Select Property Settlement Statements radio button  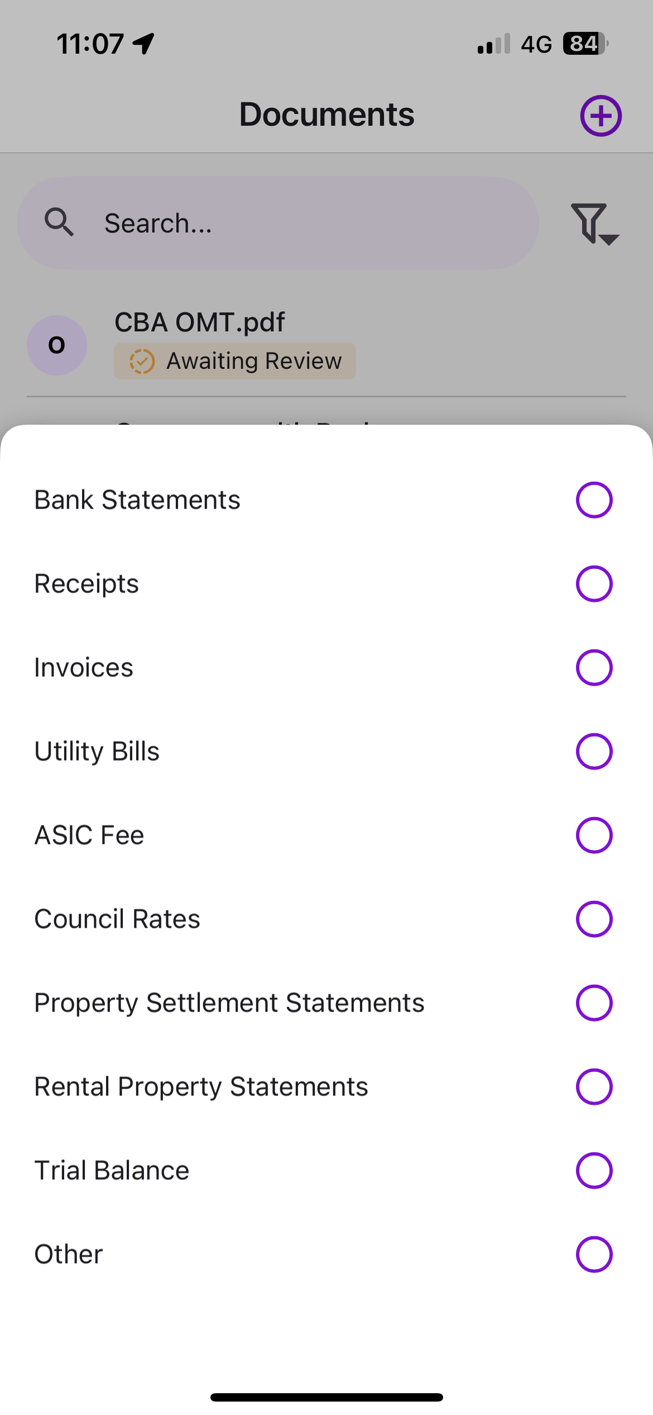pos(594,1003)
